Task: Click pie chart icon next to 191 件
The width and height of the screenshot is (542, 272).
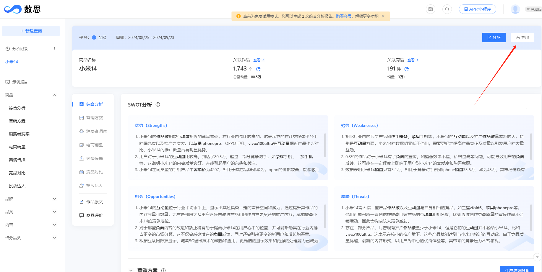Action: click(x=407, y=69)
